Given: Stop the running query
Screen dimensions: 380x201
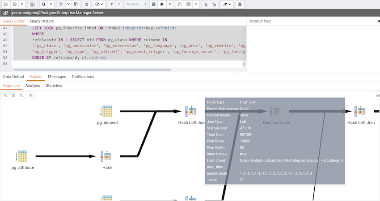Looking at the screenshot, I should pos(154,4).
